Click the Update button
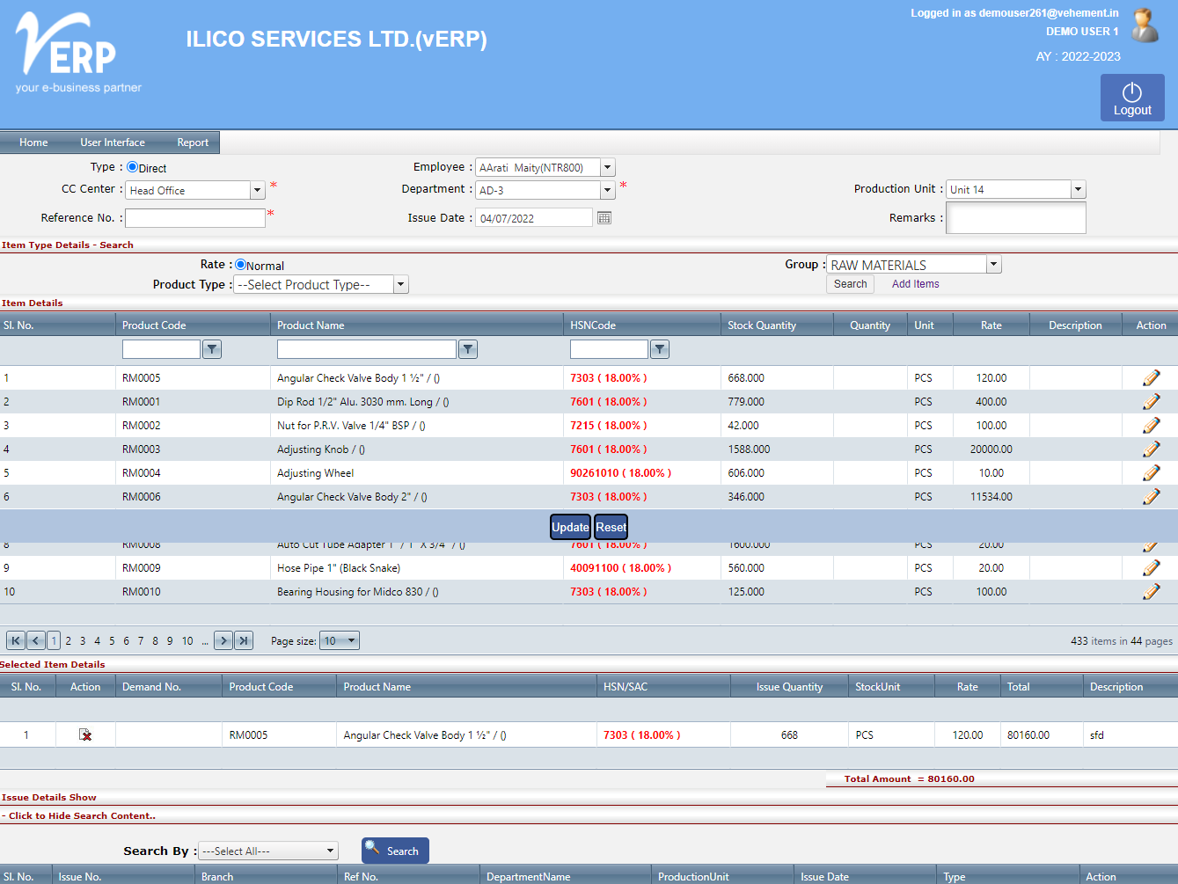This screenshot has width=1178, height=884. [x=570, y=527]
